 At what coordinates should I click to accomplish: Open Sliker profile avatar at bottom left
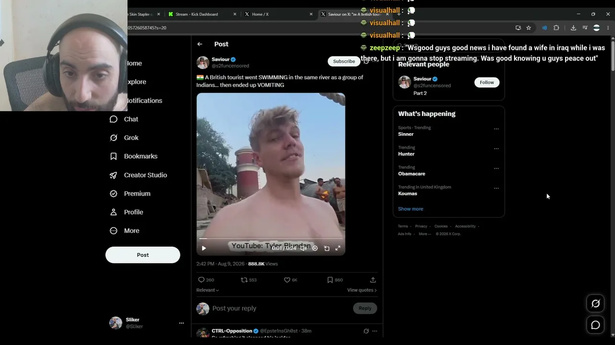(x=116, y=323)
